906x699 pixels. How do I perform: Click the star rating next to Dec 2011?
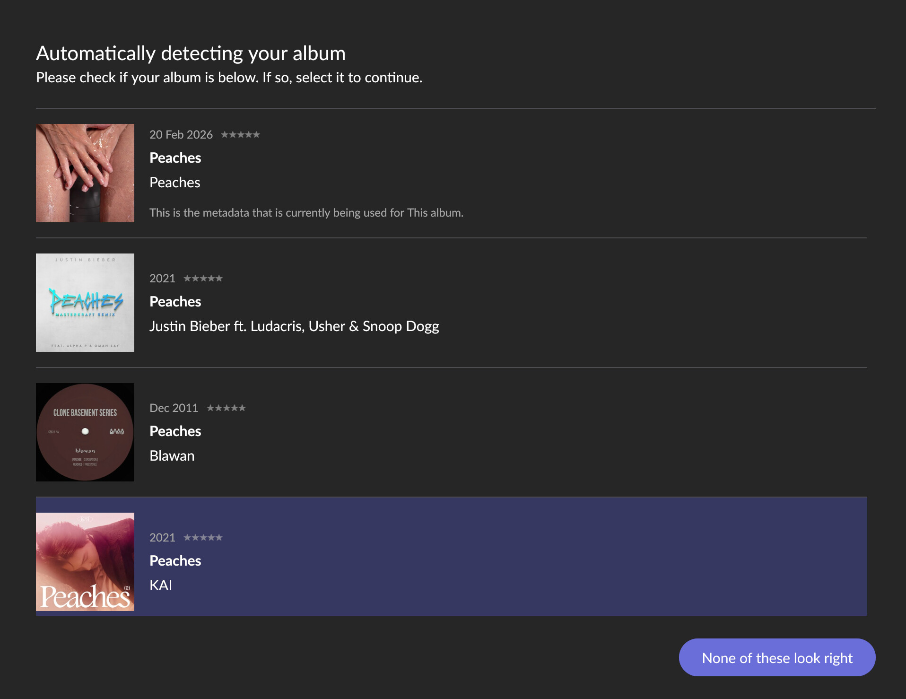(x=226, y=408)
